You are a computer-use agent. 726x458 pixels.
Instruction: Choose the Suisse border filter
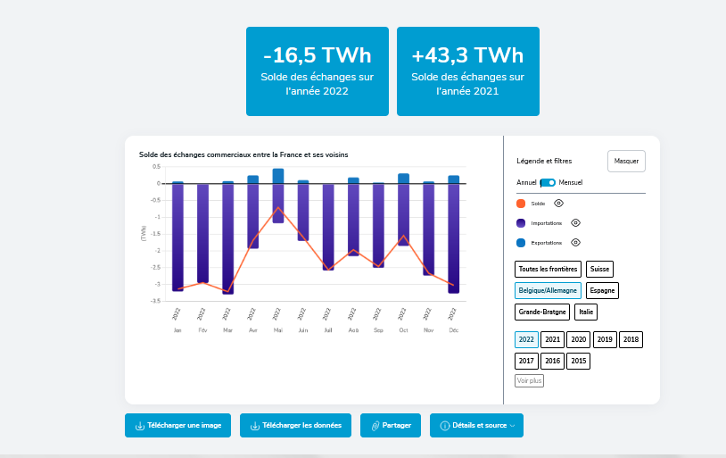[599, 269]
